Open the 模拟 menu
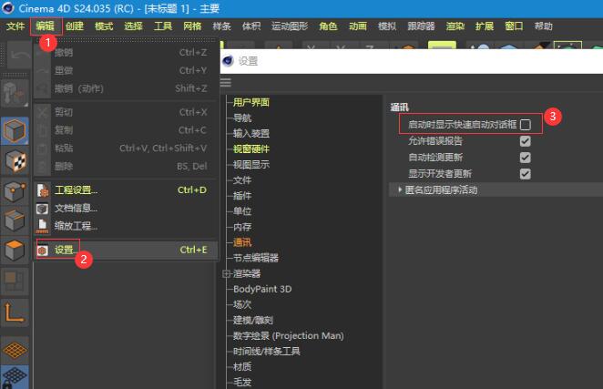603x389 pixels. pos(387,26)
